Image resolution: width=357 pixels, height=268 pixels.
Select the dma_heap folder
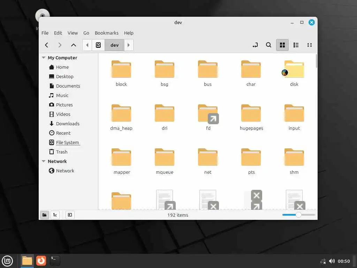pos(121,117)
